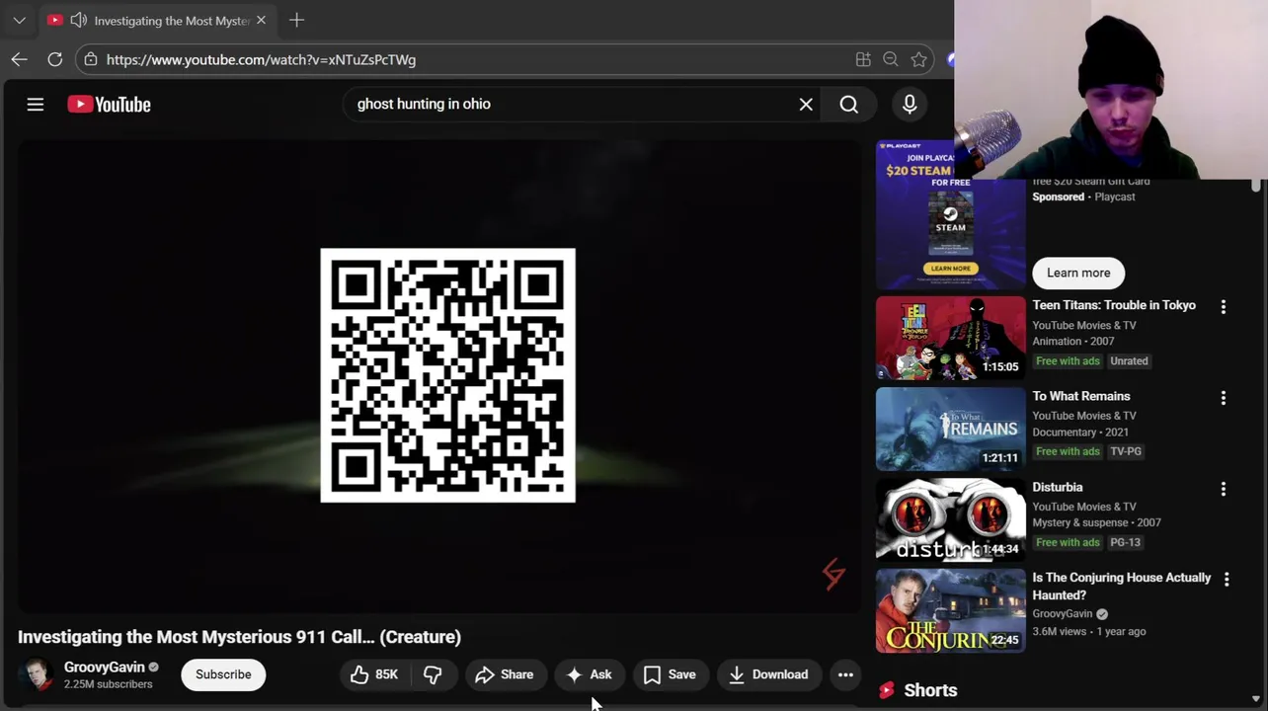
Task: Run search with magnifying glass button
Action: pos(849,104)
